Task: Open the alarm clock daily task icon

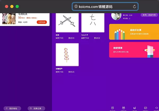Action: (112, 108)
